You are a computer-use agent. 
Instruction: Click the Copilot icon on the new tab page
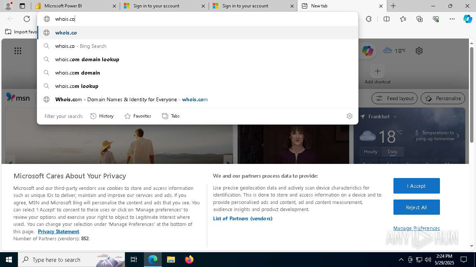pyautogui.click(x=367, y=51)
